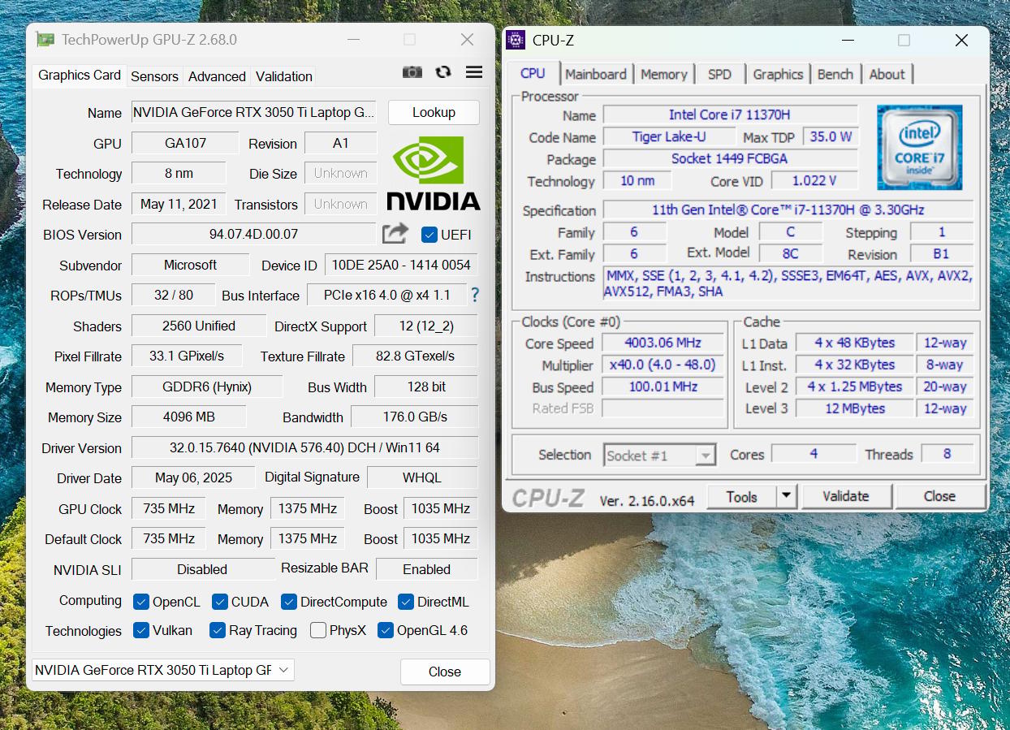Viewport: 1010px width, 730px height.
Task: Click the Tools button in CPU-Z
Action: click(x=741, y=496)
